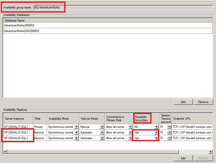216x163 pixels.
Task: Open Availability Mode dropdown for SP-DENALI3\SQL1
Action: click(x=77, y=133)
